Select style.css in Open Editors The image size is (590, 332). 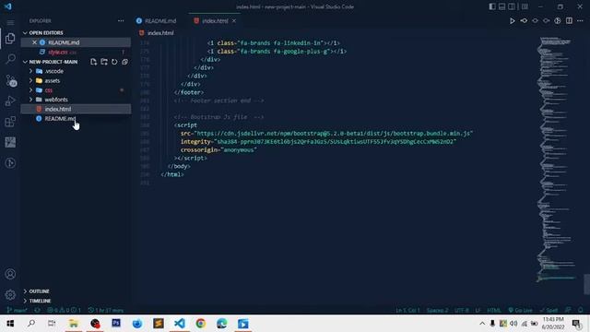click(58, 53)
